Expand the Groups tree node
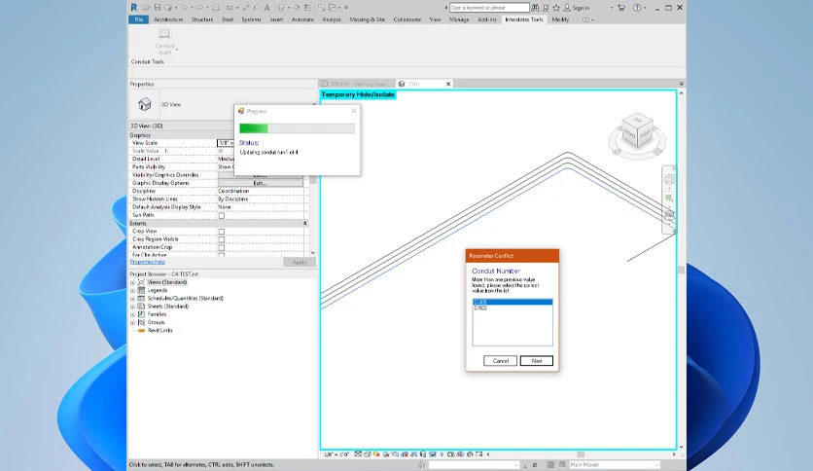 tap(132, 323)
